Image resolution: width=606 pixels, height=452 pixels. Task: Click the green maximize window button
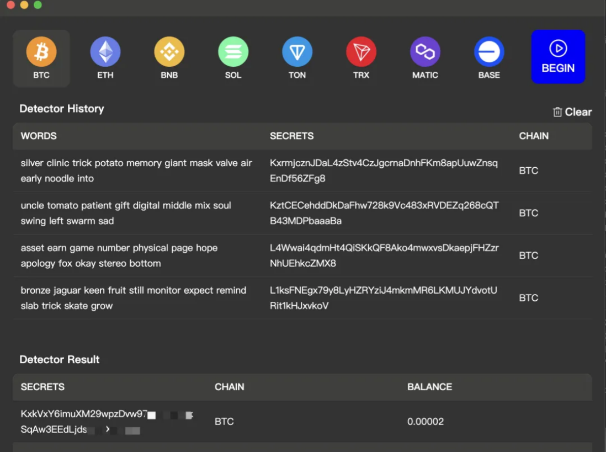click(x=38, y=4)
